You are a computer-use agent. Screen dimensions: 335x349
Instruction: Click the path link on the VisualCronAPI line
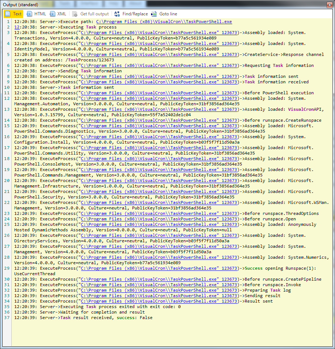coord(159,109)
